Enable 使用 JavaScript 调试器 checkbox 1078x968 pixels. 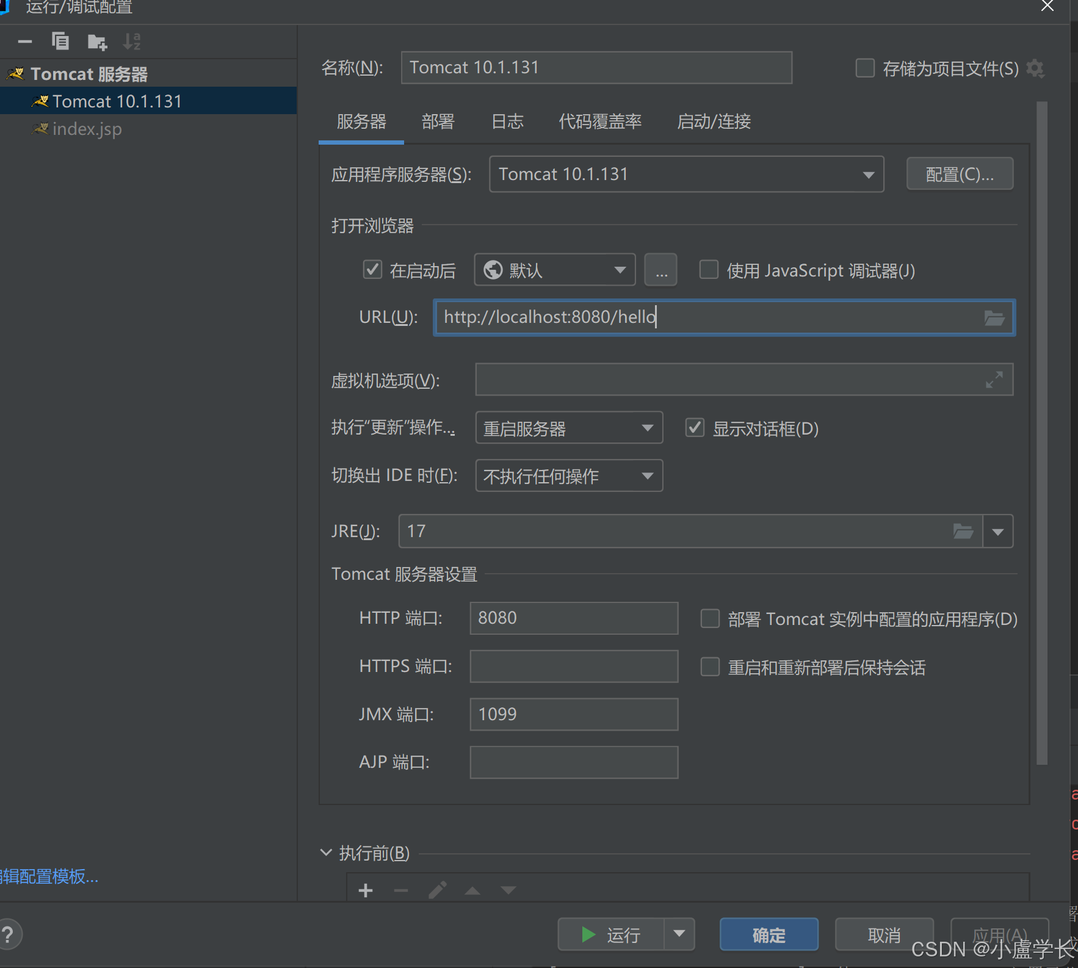709,270
